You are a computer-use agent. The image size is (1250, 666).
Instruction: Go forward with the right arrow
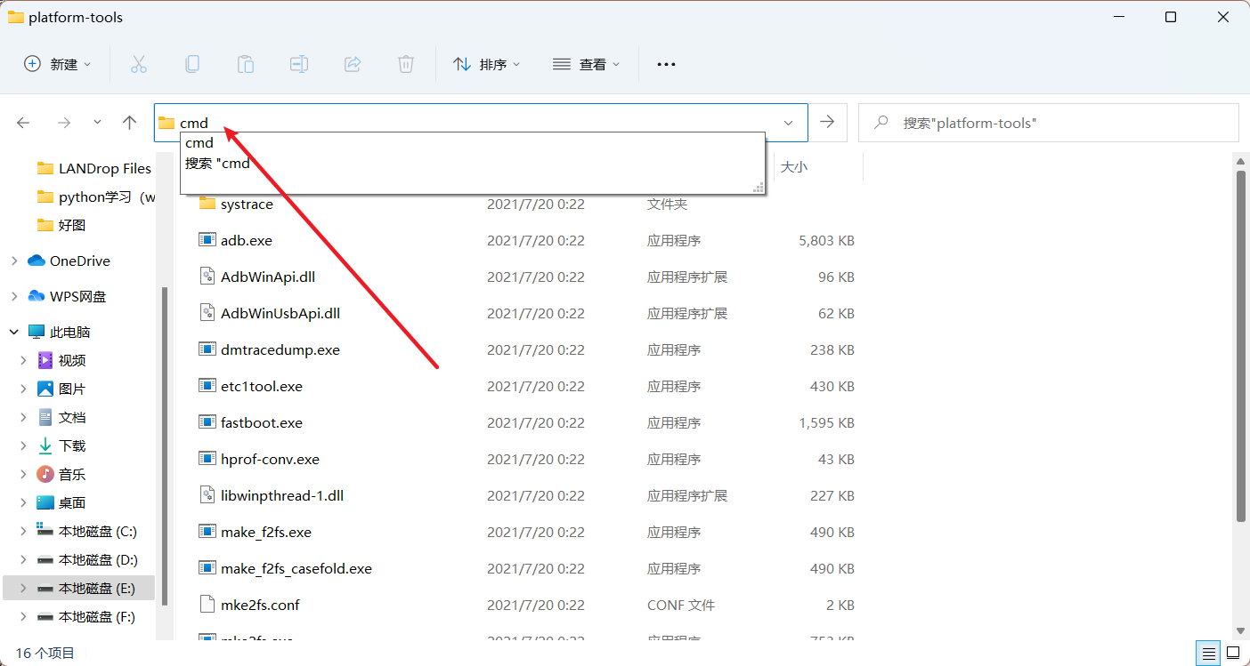pyautogui.click(x=63, y=123)
